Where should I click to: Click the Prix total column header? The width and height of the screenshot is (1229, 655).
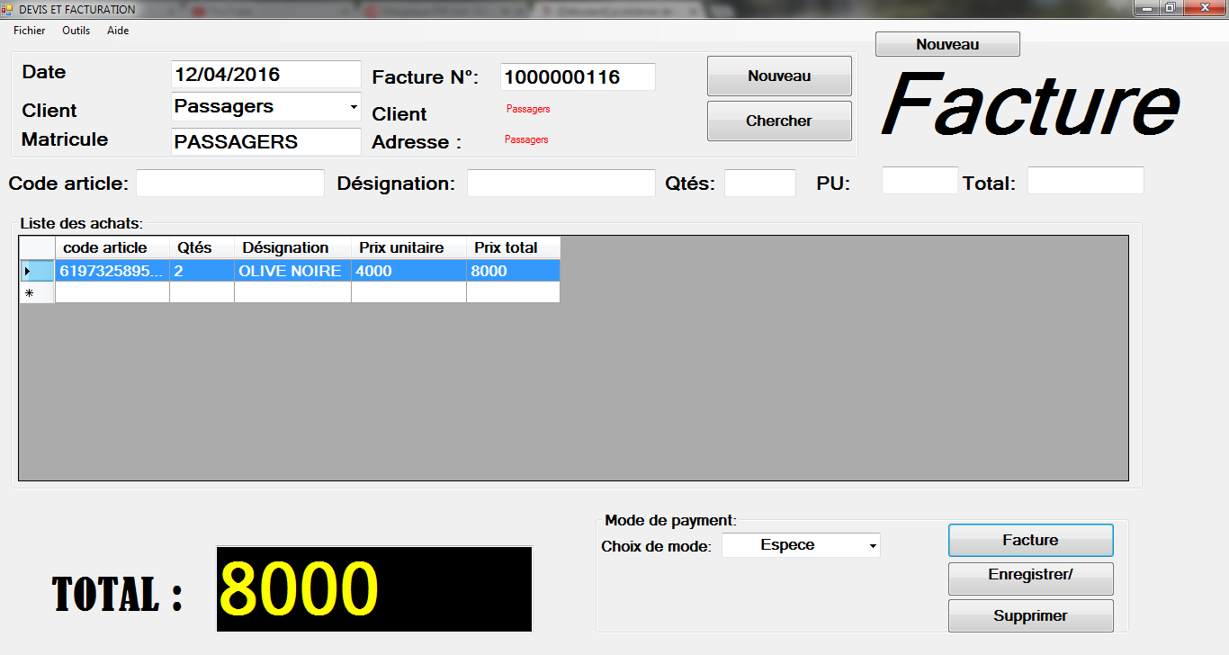pos(513,247)
